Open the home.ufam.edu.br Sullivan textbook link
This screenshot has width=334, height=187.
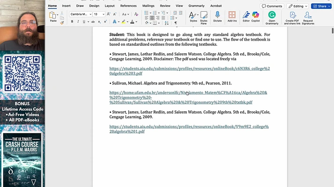(188, 97)
